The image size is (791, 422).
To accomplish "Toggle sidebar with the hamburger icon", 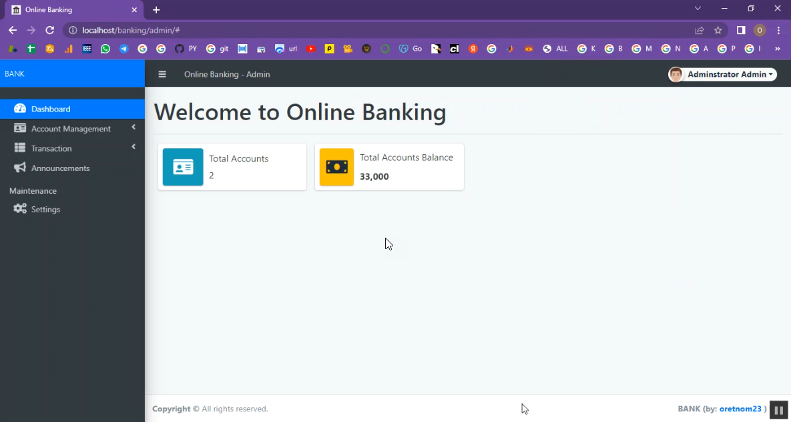I will (162, 74).
